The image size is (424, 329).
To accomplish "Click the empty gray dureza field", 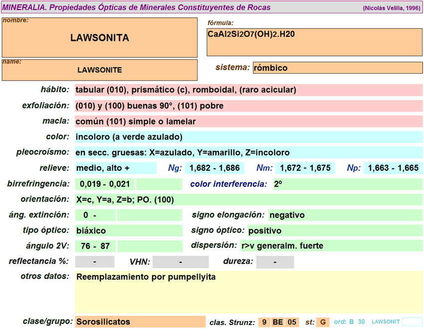I will [x=275, y=262].
